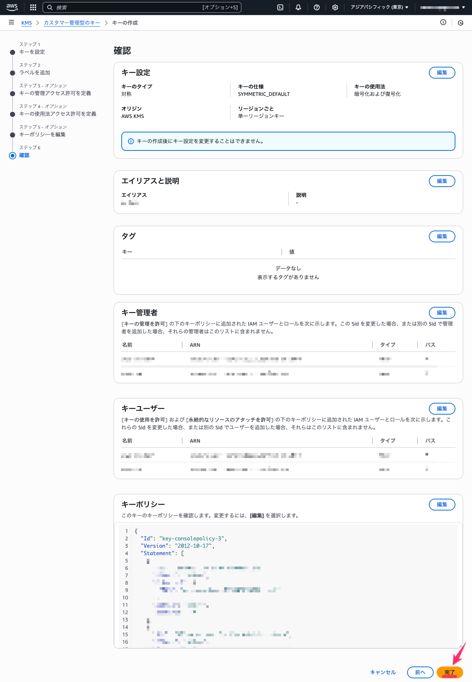Open the help question mark icon

(317, 7)
